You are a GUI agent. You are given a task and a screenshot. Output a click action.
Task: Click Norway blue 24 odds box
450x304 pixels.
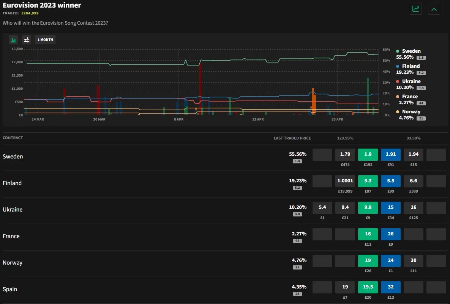(x=390, y=261)
